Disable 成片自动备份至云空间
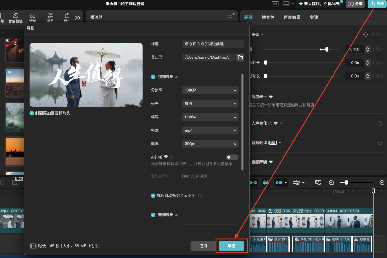Viewport: 387px width, 258px height. pos(153,195)
